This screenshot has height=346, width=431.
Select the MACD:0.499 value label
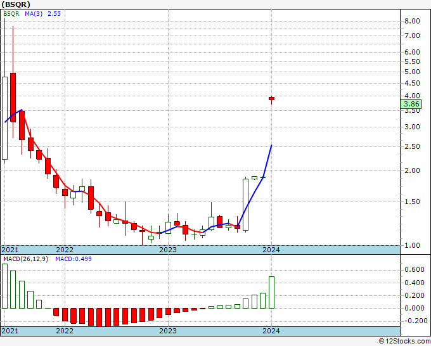coord(74,259)
